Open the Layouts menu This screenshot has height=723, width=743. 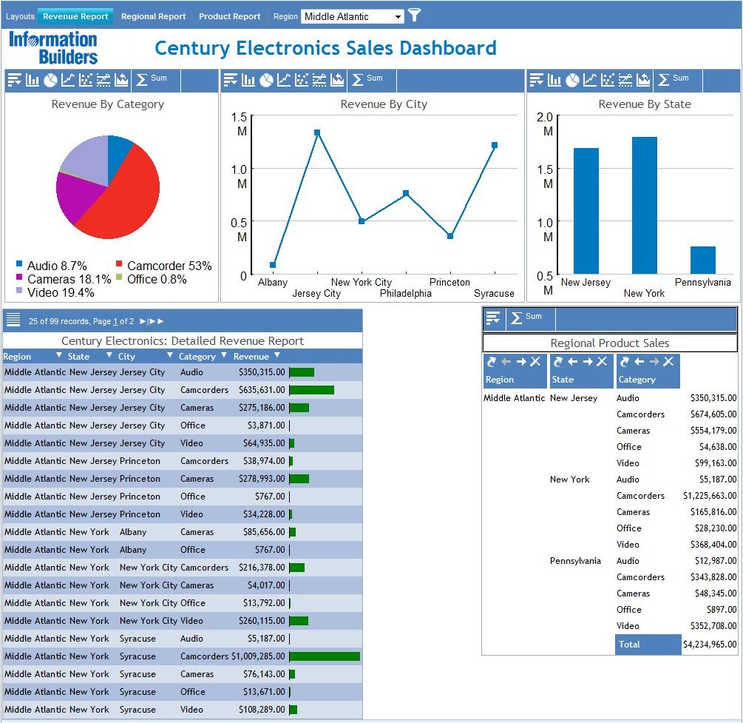click(20, 16)
